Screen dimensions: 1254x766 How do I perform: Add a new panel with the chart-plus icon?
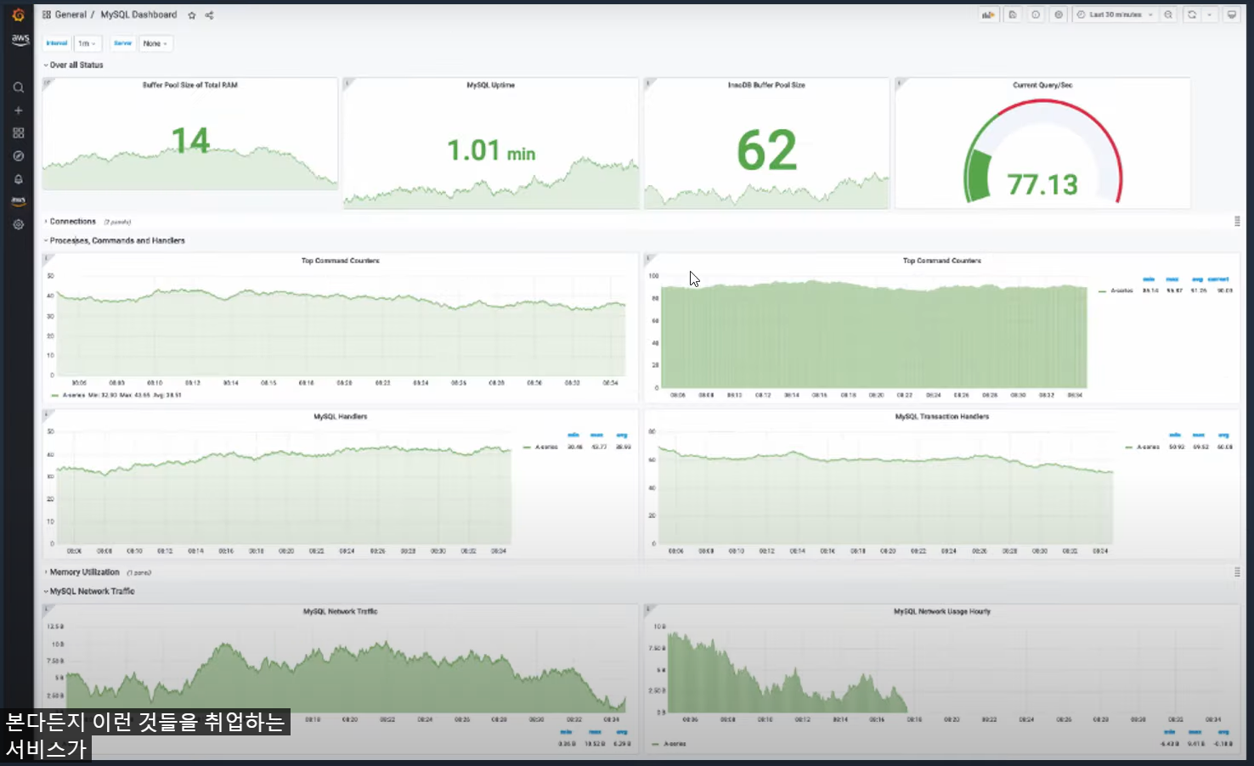click(988, 14)
